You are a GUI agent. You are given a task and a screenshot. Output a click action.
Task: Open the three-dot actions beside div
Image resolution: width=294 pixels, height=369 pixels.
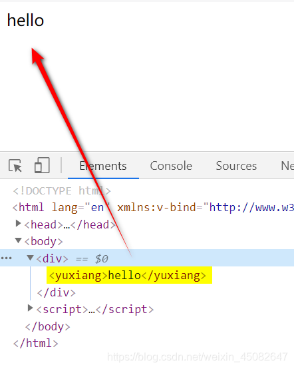(x=7, y=258)
